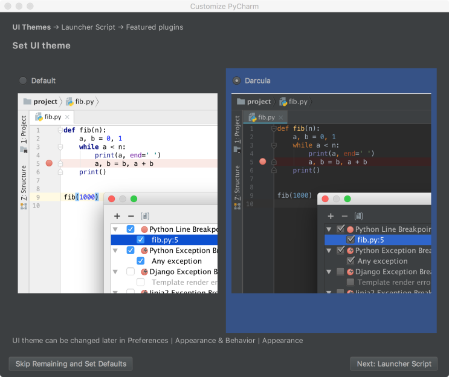Click line 5 breakpoint dot in Darcula preview
Screen dimensions: 449x377
tap(263, 162)
